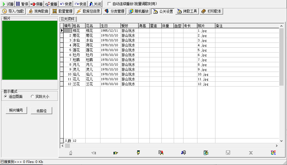
Task: Select the 菊花 name cell
Action: (79, 35)
